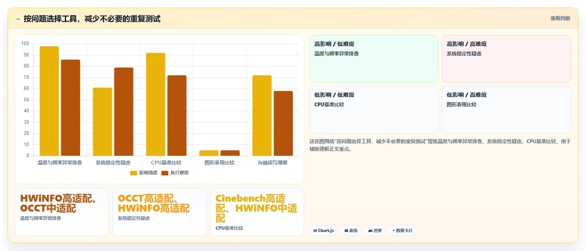This screenshot has width=586, height=251.
Task: Click the 进度 tag pill
Action: click(375, 230)
